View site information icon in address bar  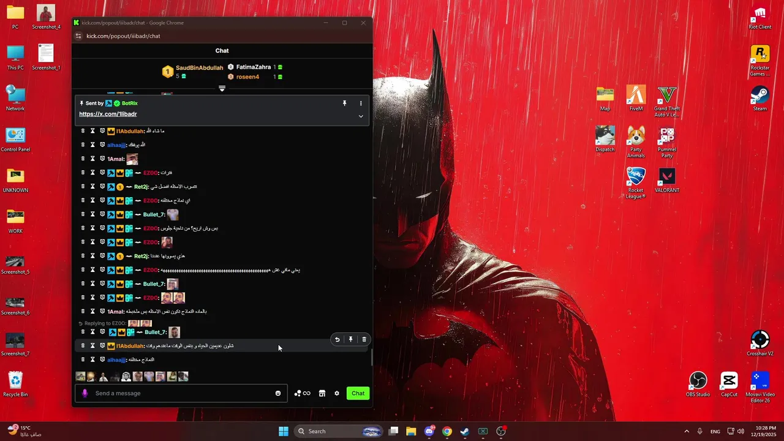tap(78, 36)
